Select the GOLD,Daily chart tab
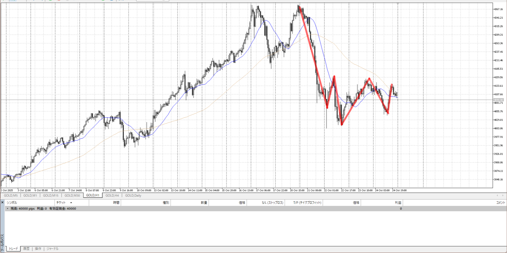 (x=133, y=196)
